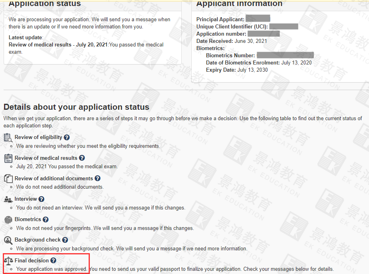The height and width of the screenshot is (274, 369).
Task: Click the Review of medical results icon
Action: point(8,158)
